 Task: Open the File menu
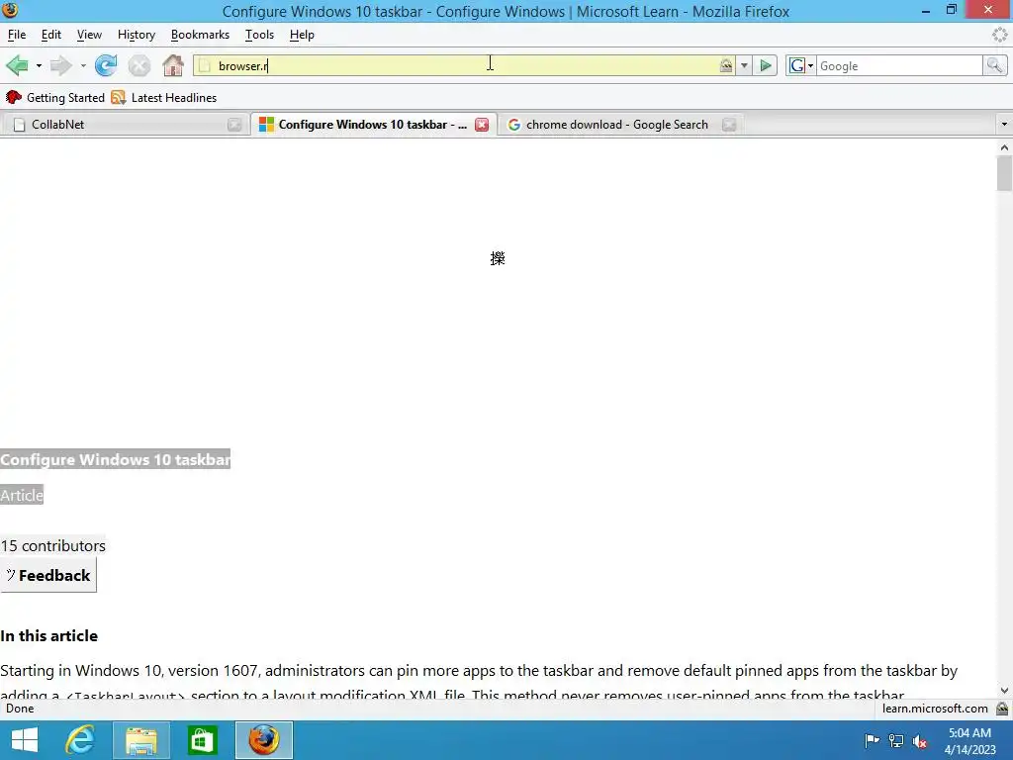17,35
